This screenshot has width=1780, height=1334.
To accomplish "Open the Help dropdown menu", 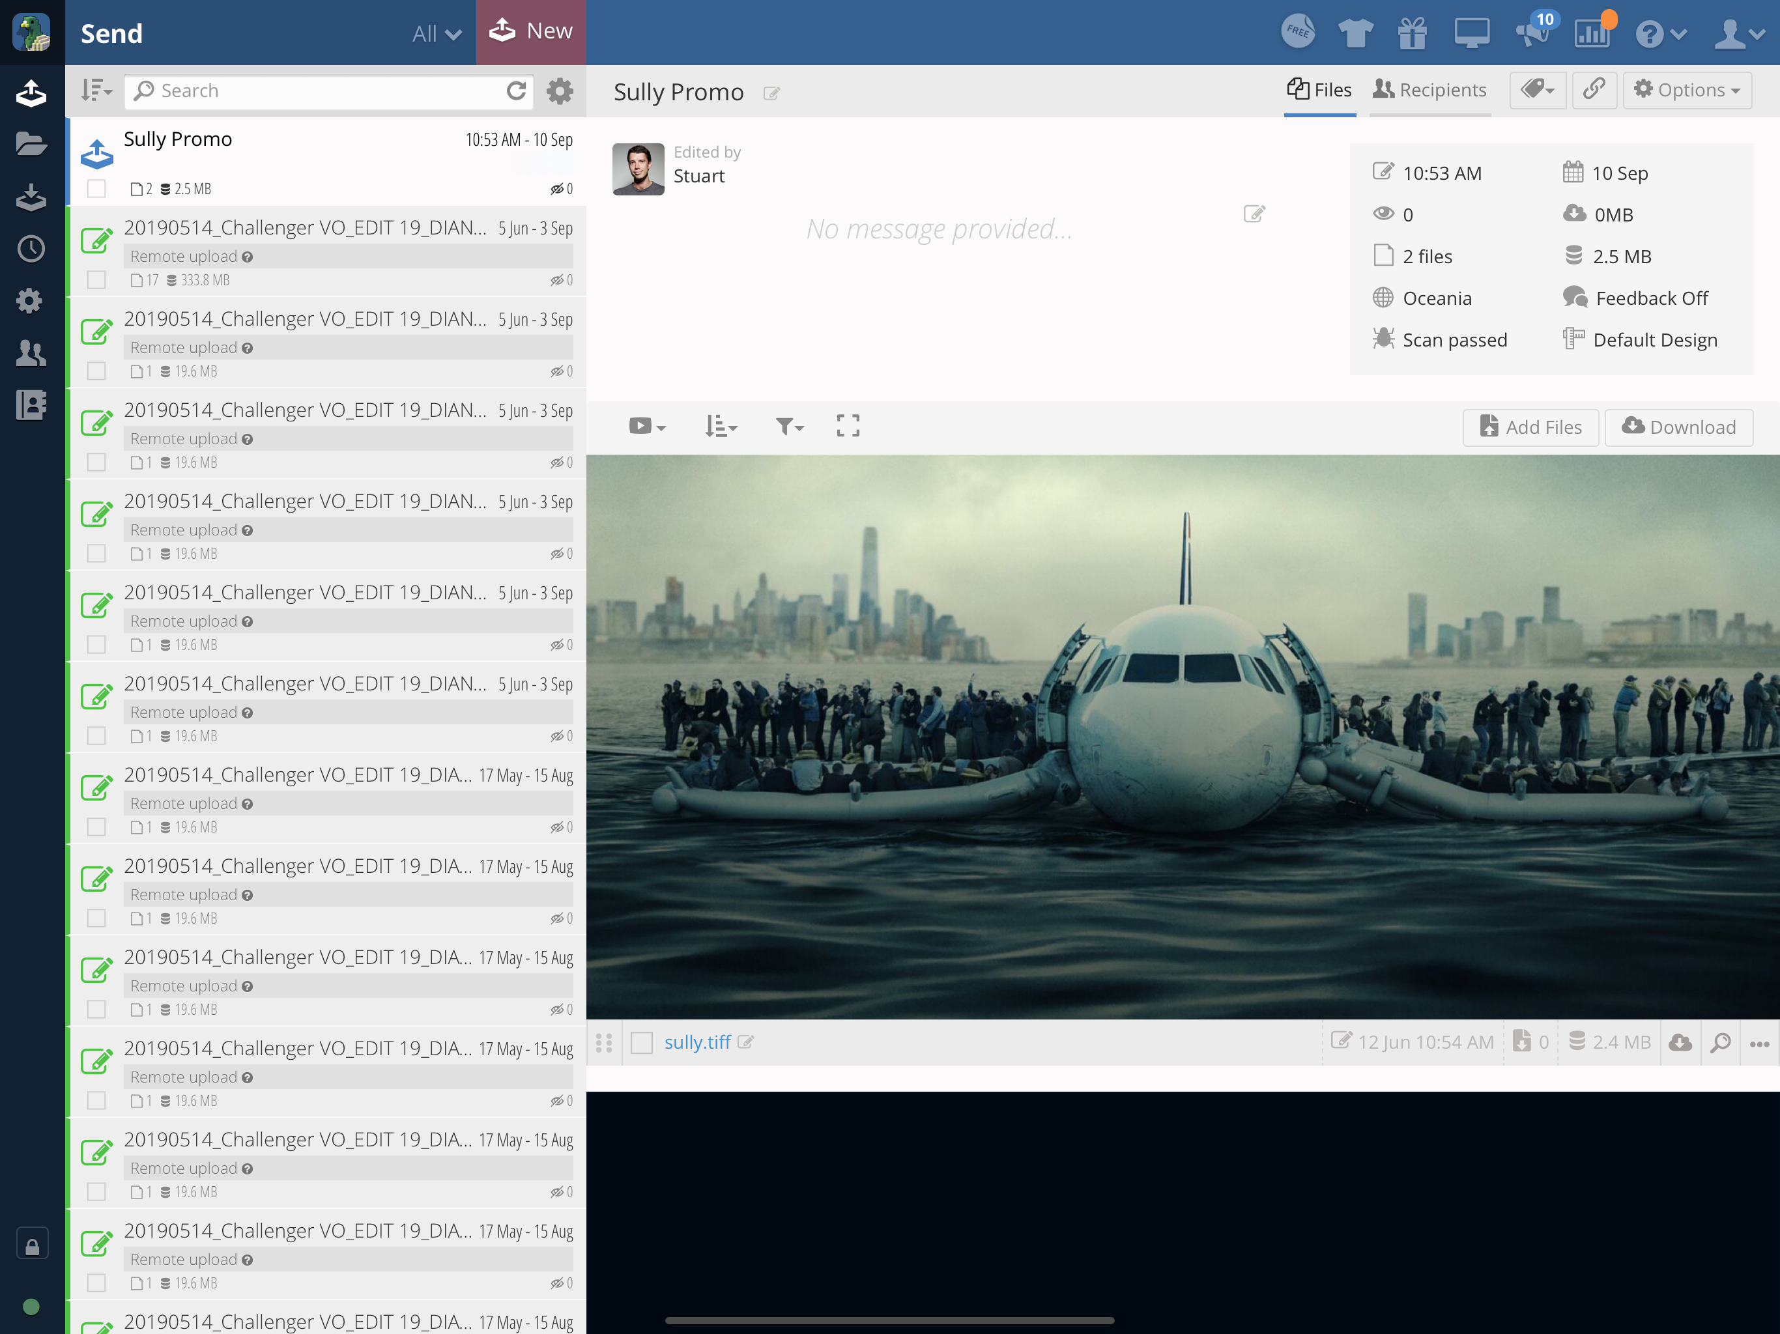I will tap(1660, 34).
